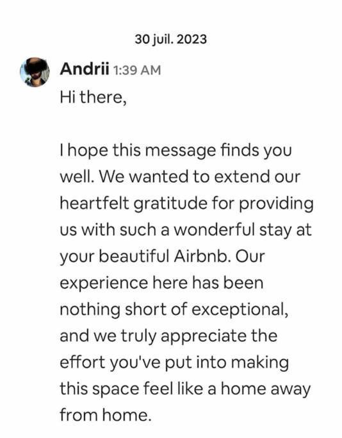This screenshot has height=438, width=342.
Task: Click the word 'gratitude' in the message
Action: pos(170,204)
